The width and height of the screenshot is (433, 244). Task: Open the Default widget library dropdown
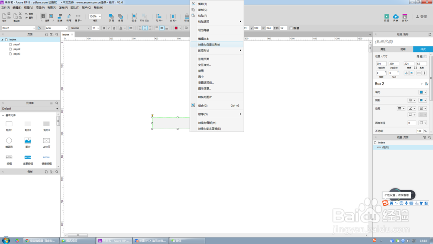tap(30, 109)
